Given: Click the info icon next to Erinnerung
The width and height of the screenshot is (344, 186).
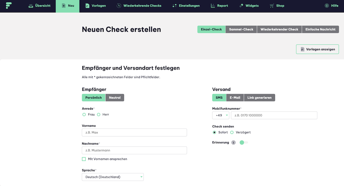Looking at the screenshot, I should (233, 142).
